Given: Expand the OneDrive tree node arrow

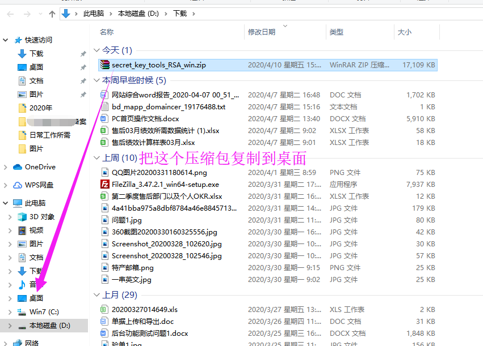Looking at the screenshot, I should coord(6,167).
